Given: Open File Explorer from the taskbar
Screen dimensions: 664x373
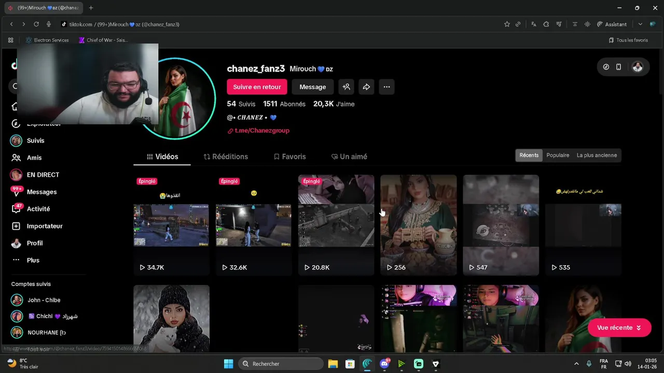Looking at the screenshot, I should pos(333,364).
